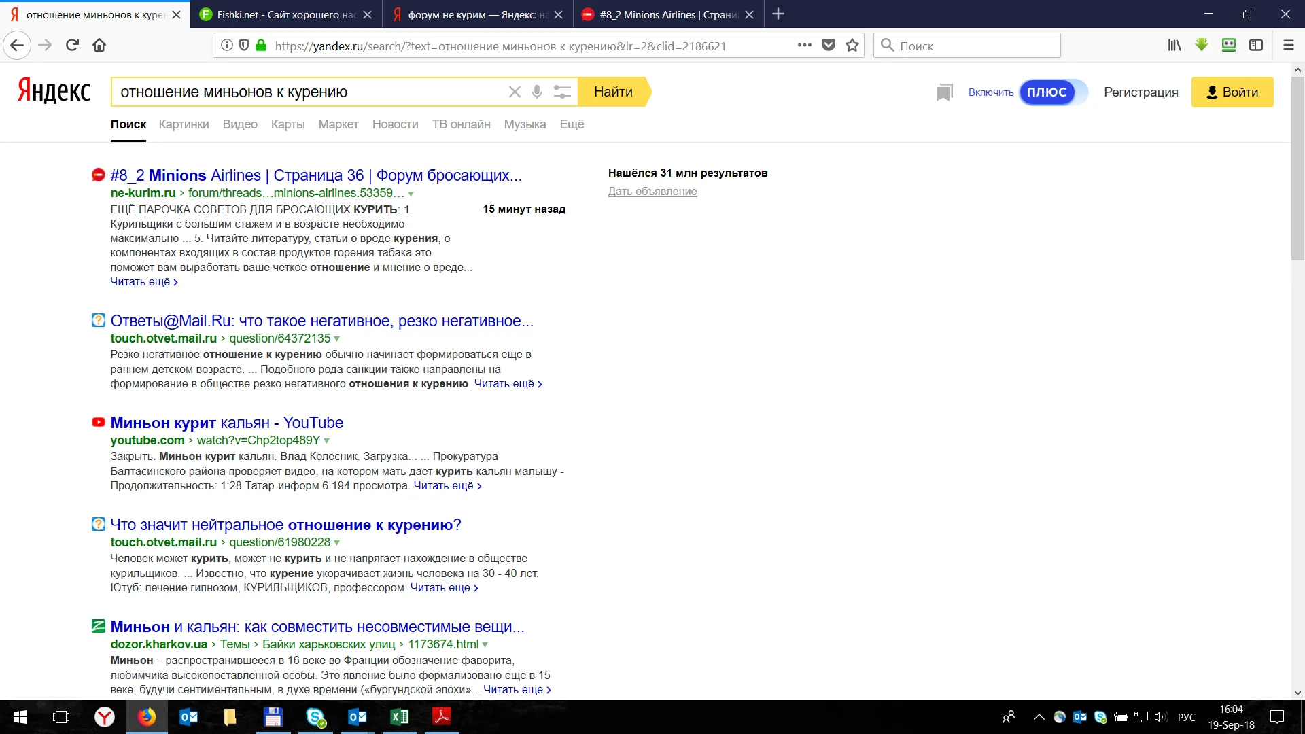Expand dropdown arrow next to youtube.com URL

pos(327,441)
